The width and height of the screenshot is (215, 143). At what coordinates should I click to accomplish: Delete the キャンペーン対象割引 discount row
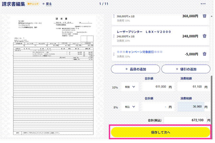pyautogui.click(x=204, y=54)
